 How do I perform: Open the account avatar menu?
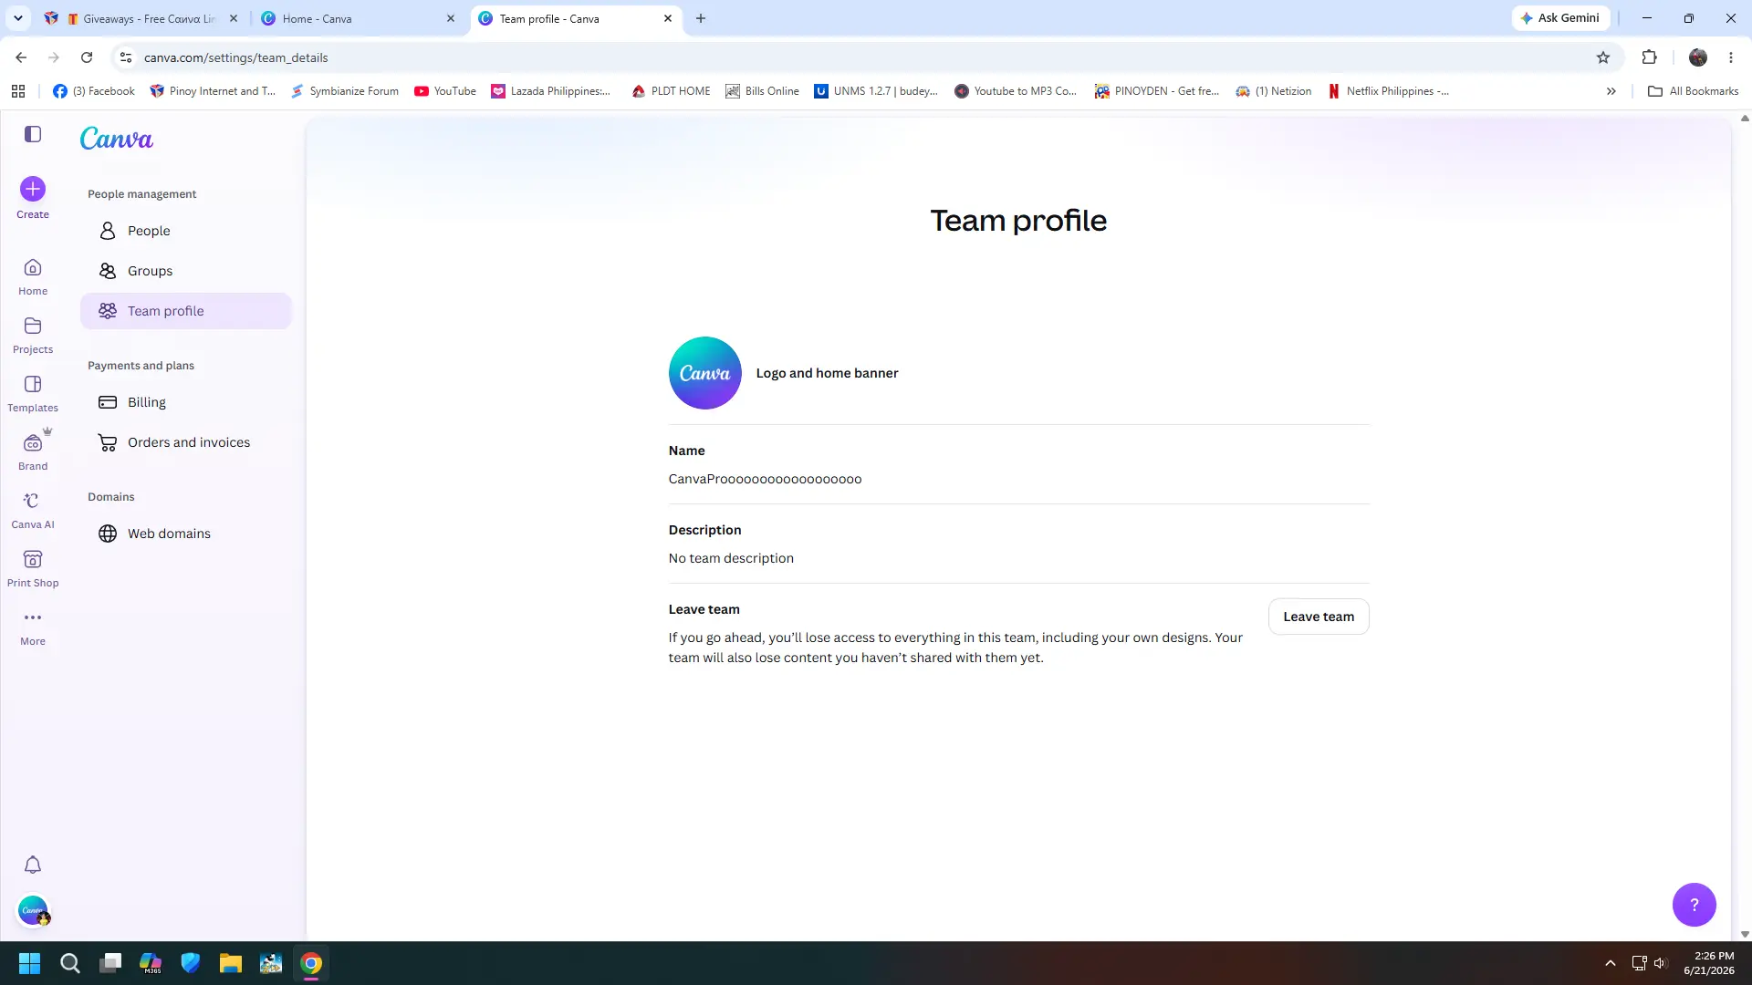[x=33, y=910]
